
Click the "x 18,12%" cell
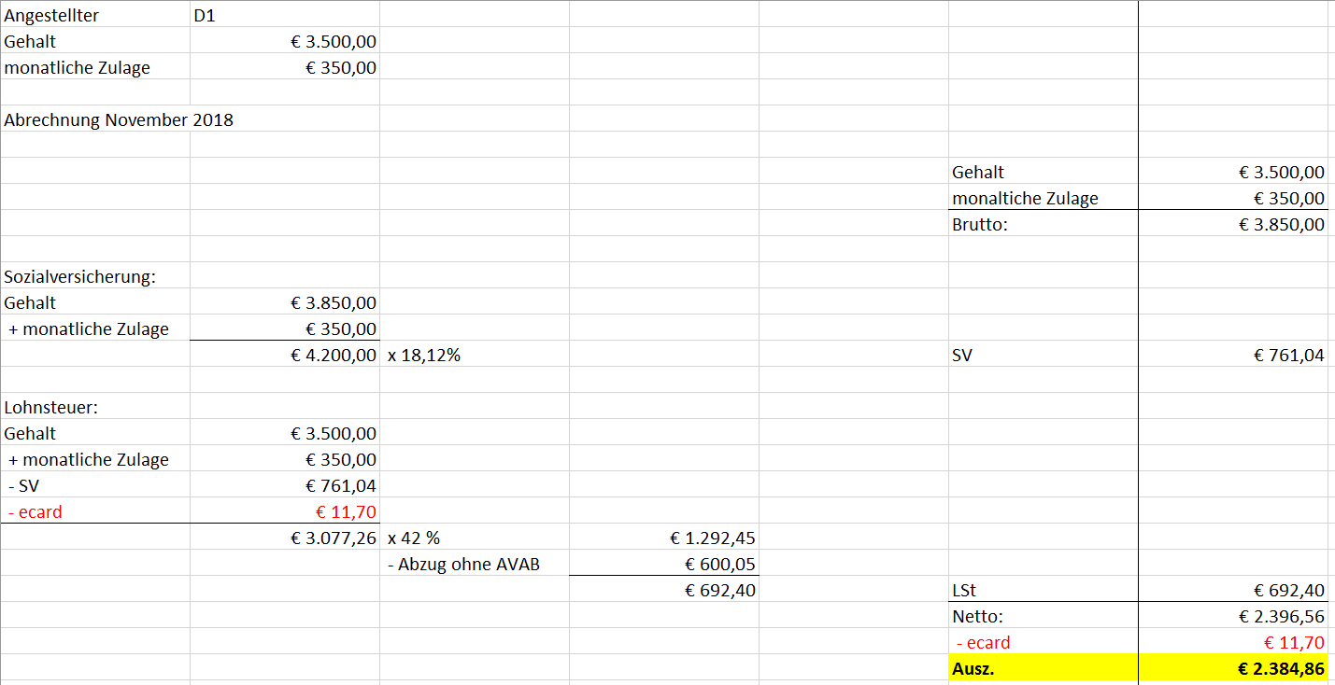423,355
